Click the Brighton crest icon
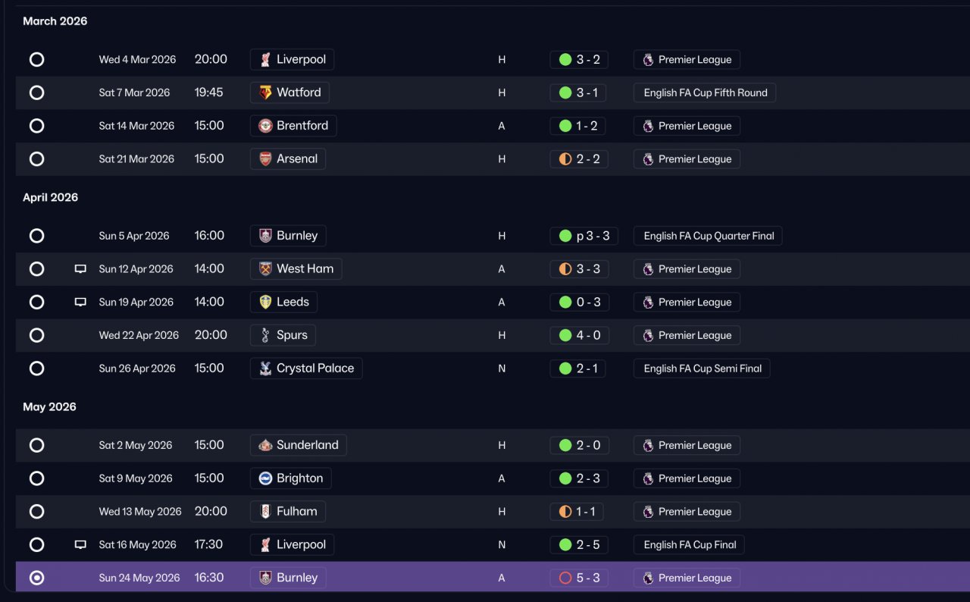The image size is (970, 602). pos(265,478)
